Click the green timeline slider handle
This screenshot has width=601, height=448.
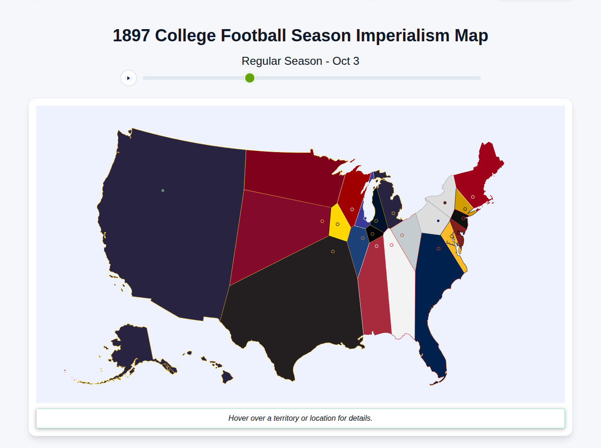point(249,78)
